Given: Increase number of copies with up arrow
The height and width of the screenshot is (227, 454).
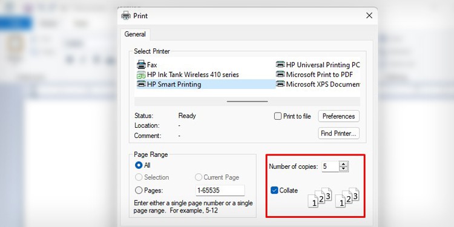Looking at the screenshot, I should [343, 164].
